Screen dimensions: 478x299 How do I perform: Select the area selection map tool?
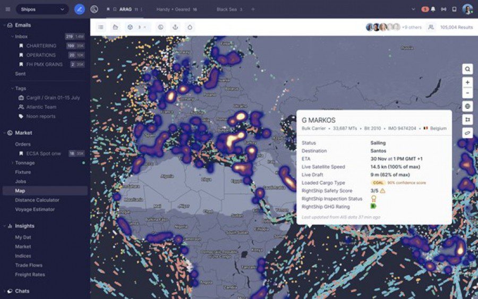(x=467, y=119)
